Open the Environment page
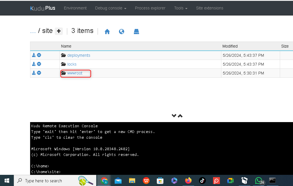Viewport: 293px width, 186px height. pyautogui.click(x=75, y=8)
